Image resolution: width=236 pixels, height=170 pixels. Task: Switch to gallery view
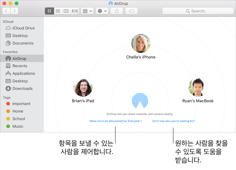[75, 11]
